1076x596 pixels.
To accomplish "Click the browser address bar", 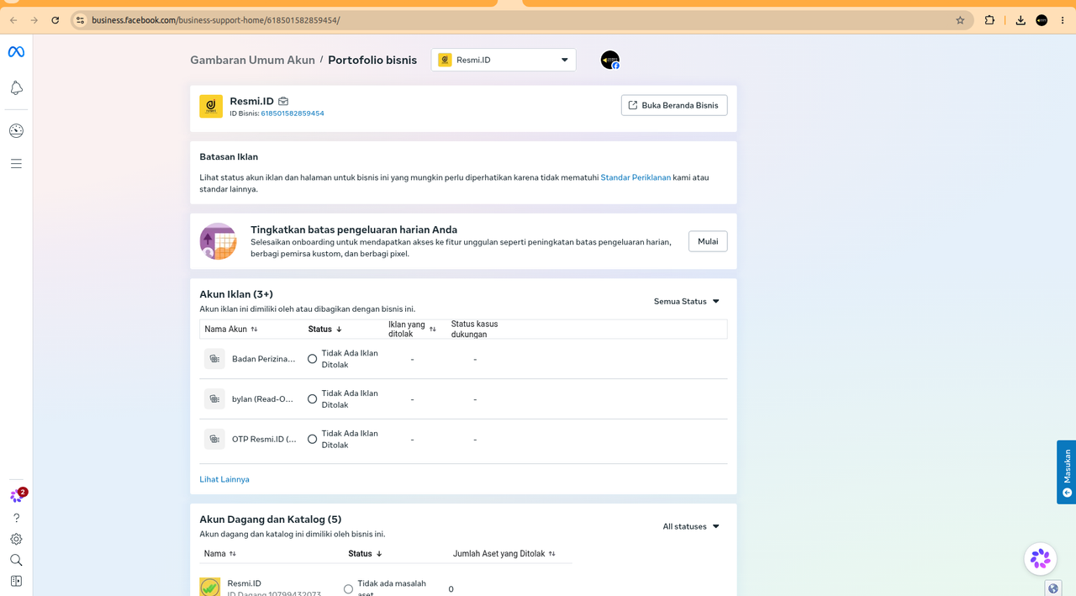I will (521, 20).
